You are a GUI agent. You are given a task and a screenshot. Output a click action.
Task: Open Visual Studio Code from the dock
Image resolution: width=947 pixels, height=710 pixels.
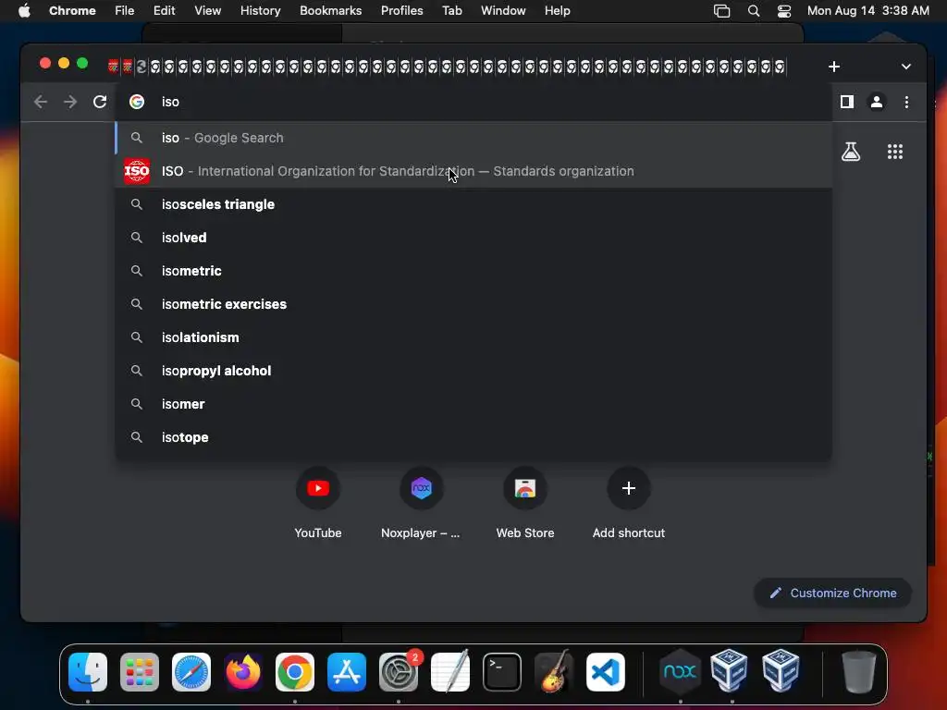point(606,671)
